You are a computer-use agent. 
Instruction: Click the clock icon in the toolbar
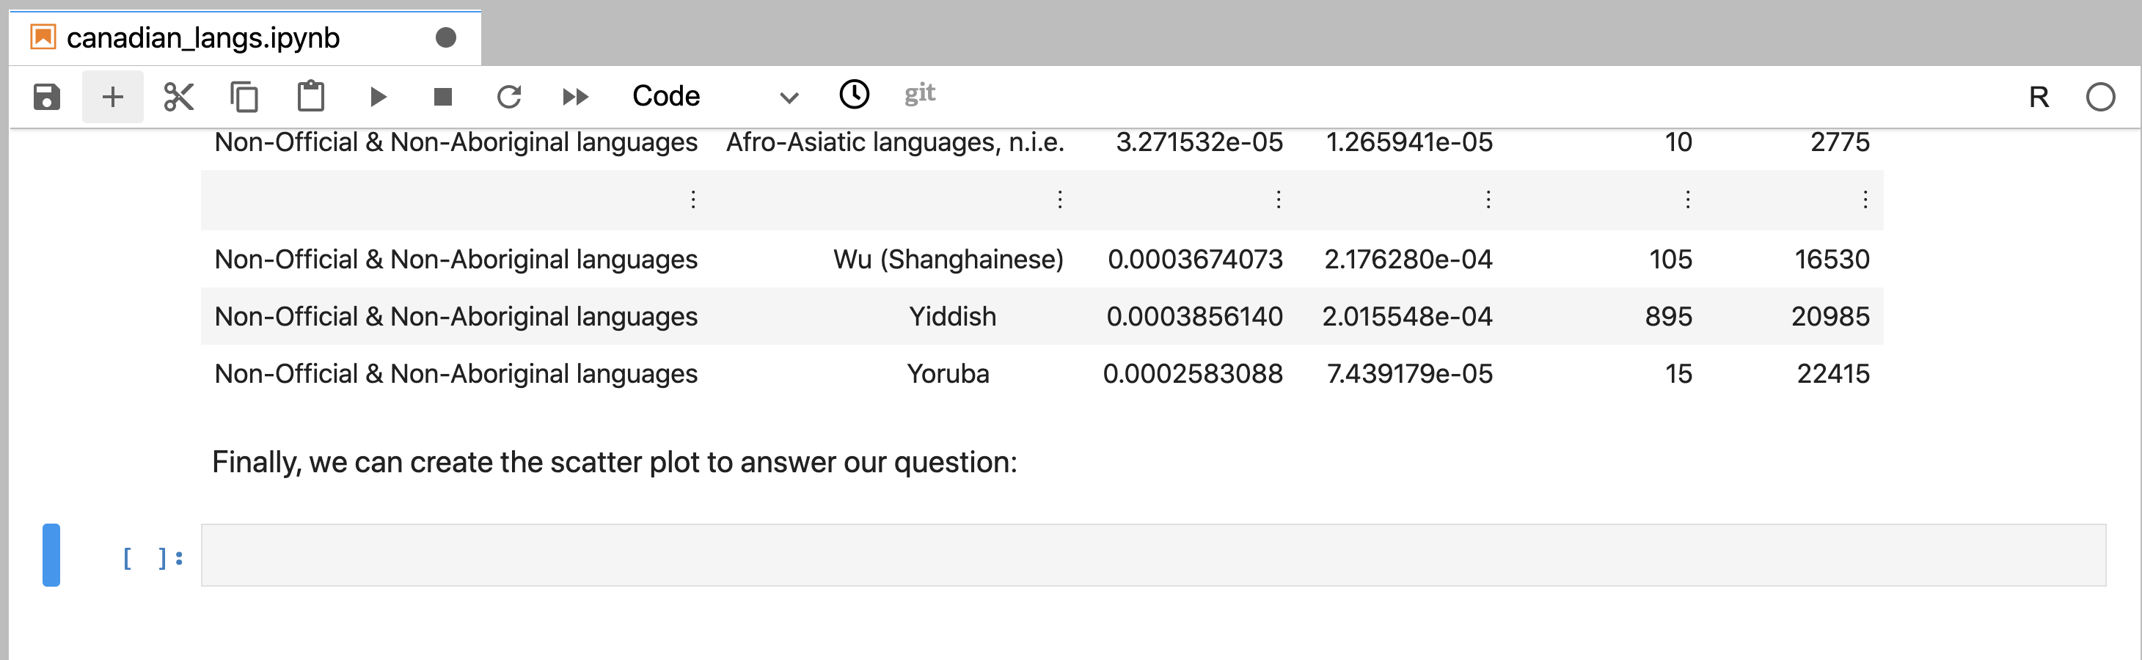pos(854,95)
